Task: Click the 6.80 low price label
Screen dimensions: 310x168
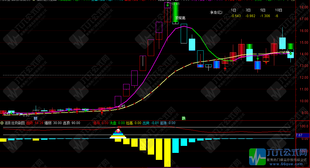Action: [26, 115]
